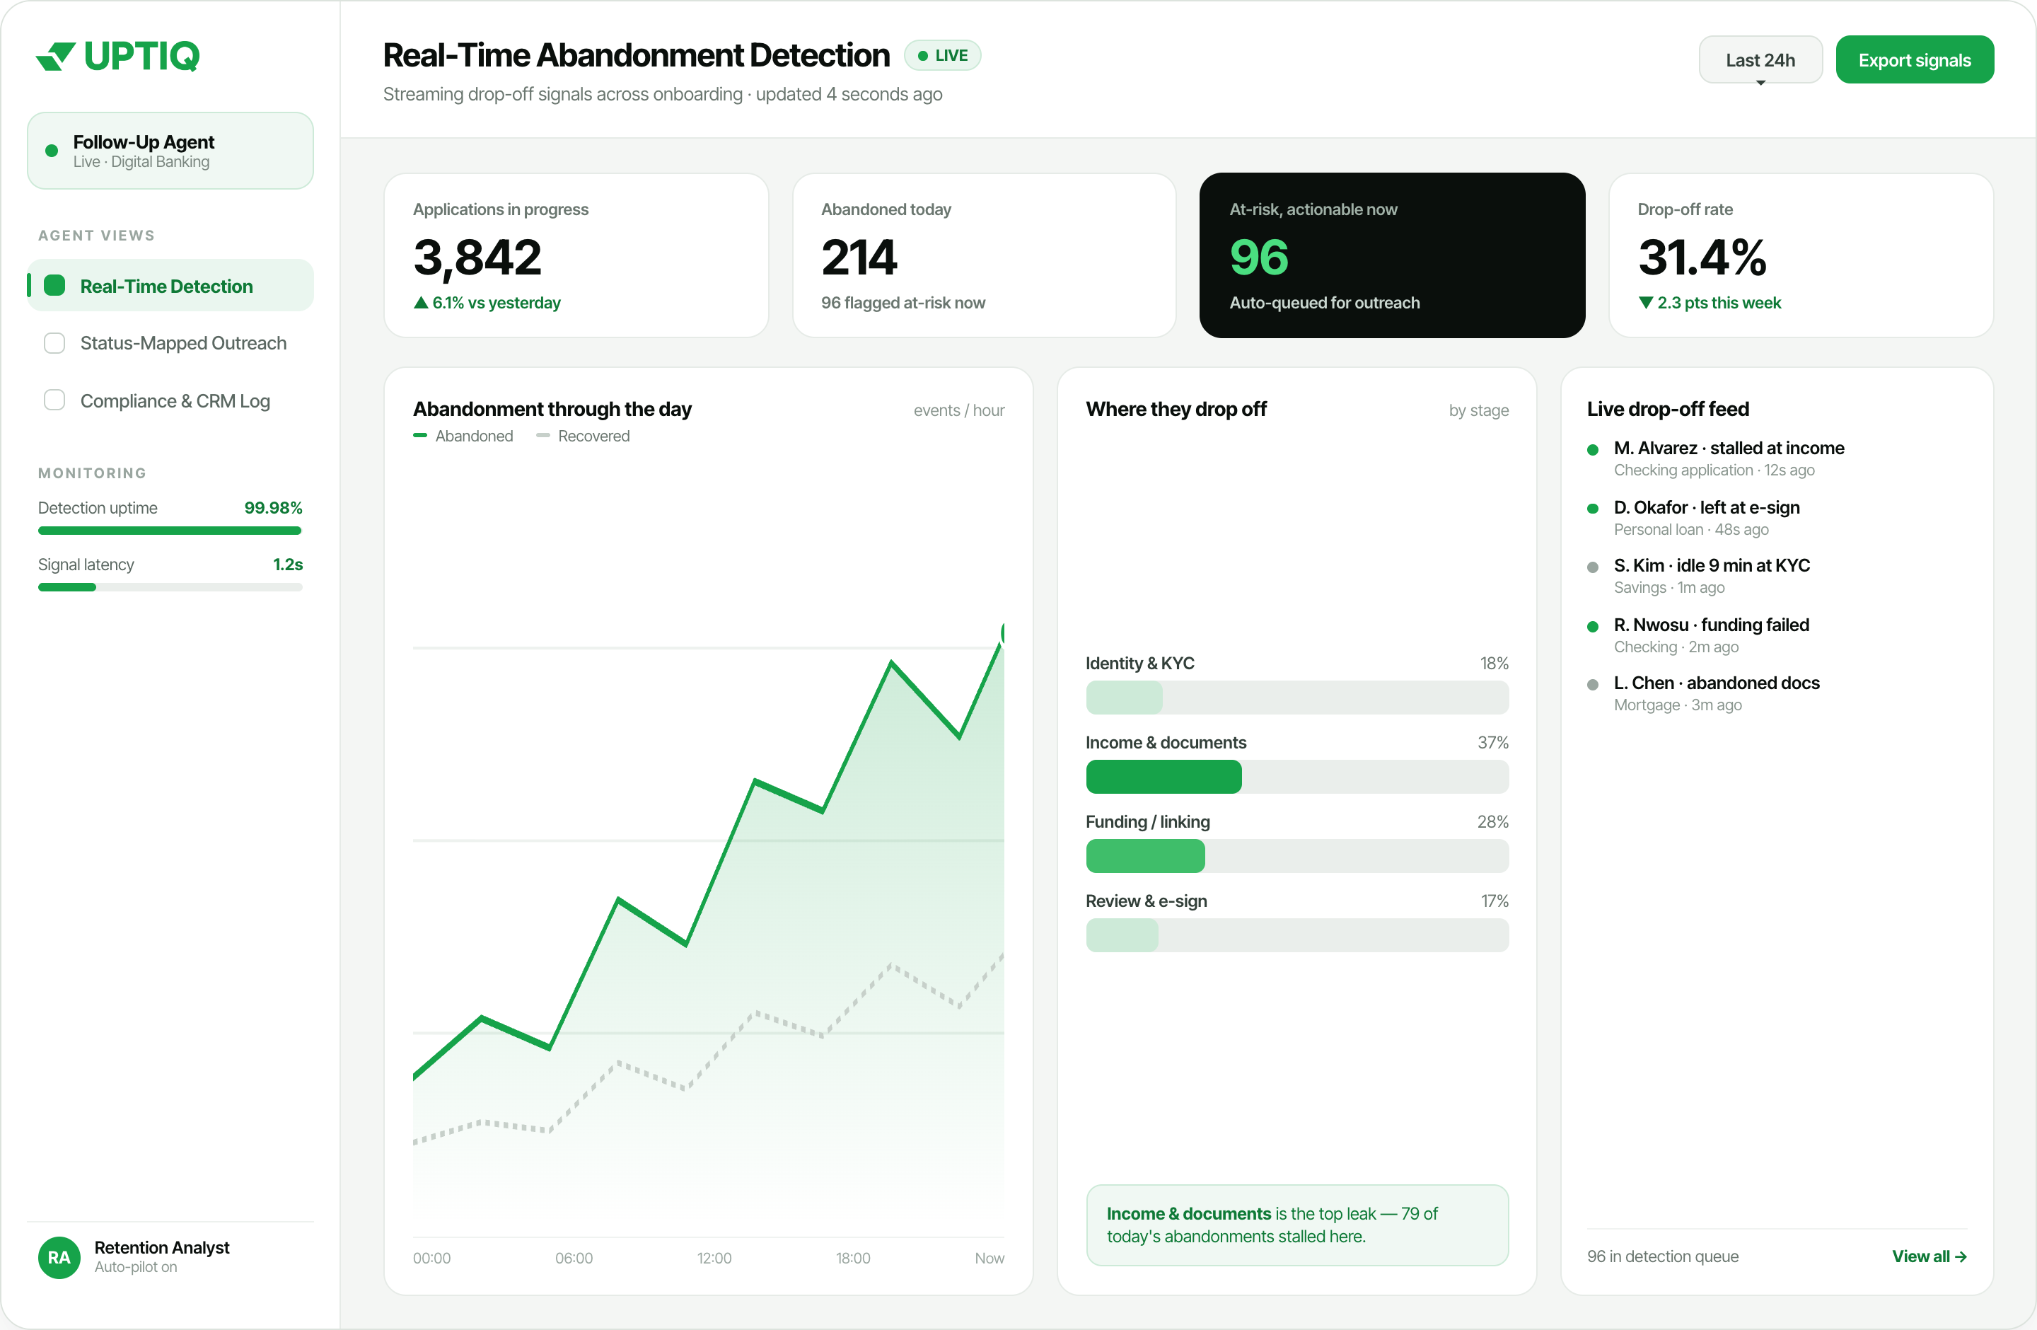This screenshot has height=1330, width=2037.
Task: Expand the Follow-Up Agent selector
Action: click(x=170, y=151)
